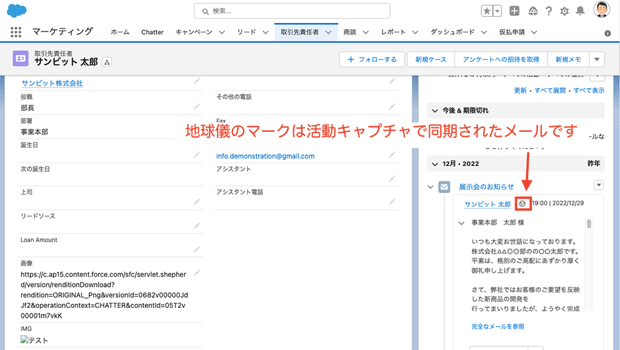This screenshot has height=350, width=620.
Task: Click the Salesforce cloud logo
Action: (17, 11)
